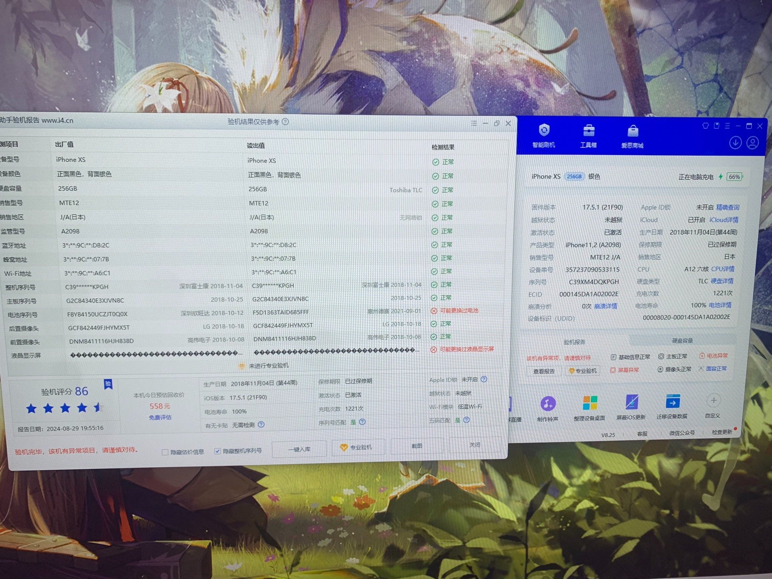Click help icon next to 验机结果仅供参考
This screenshot has width=772, height=579.
[285, 121]
